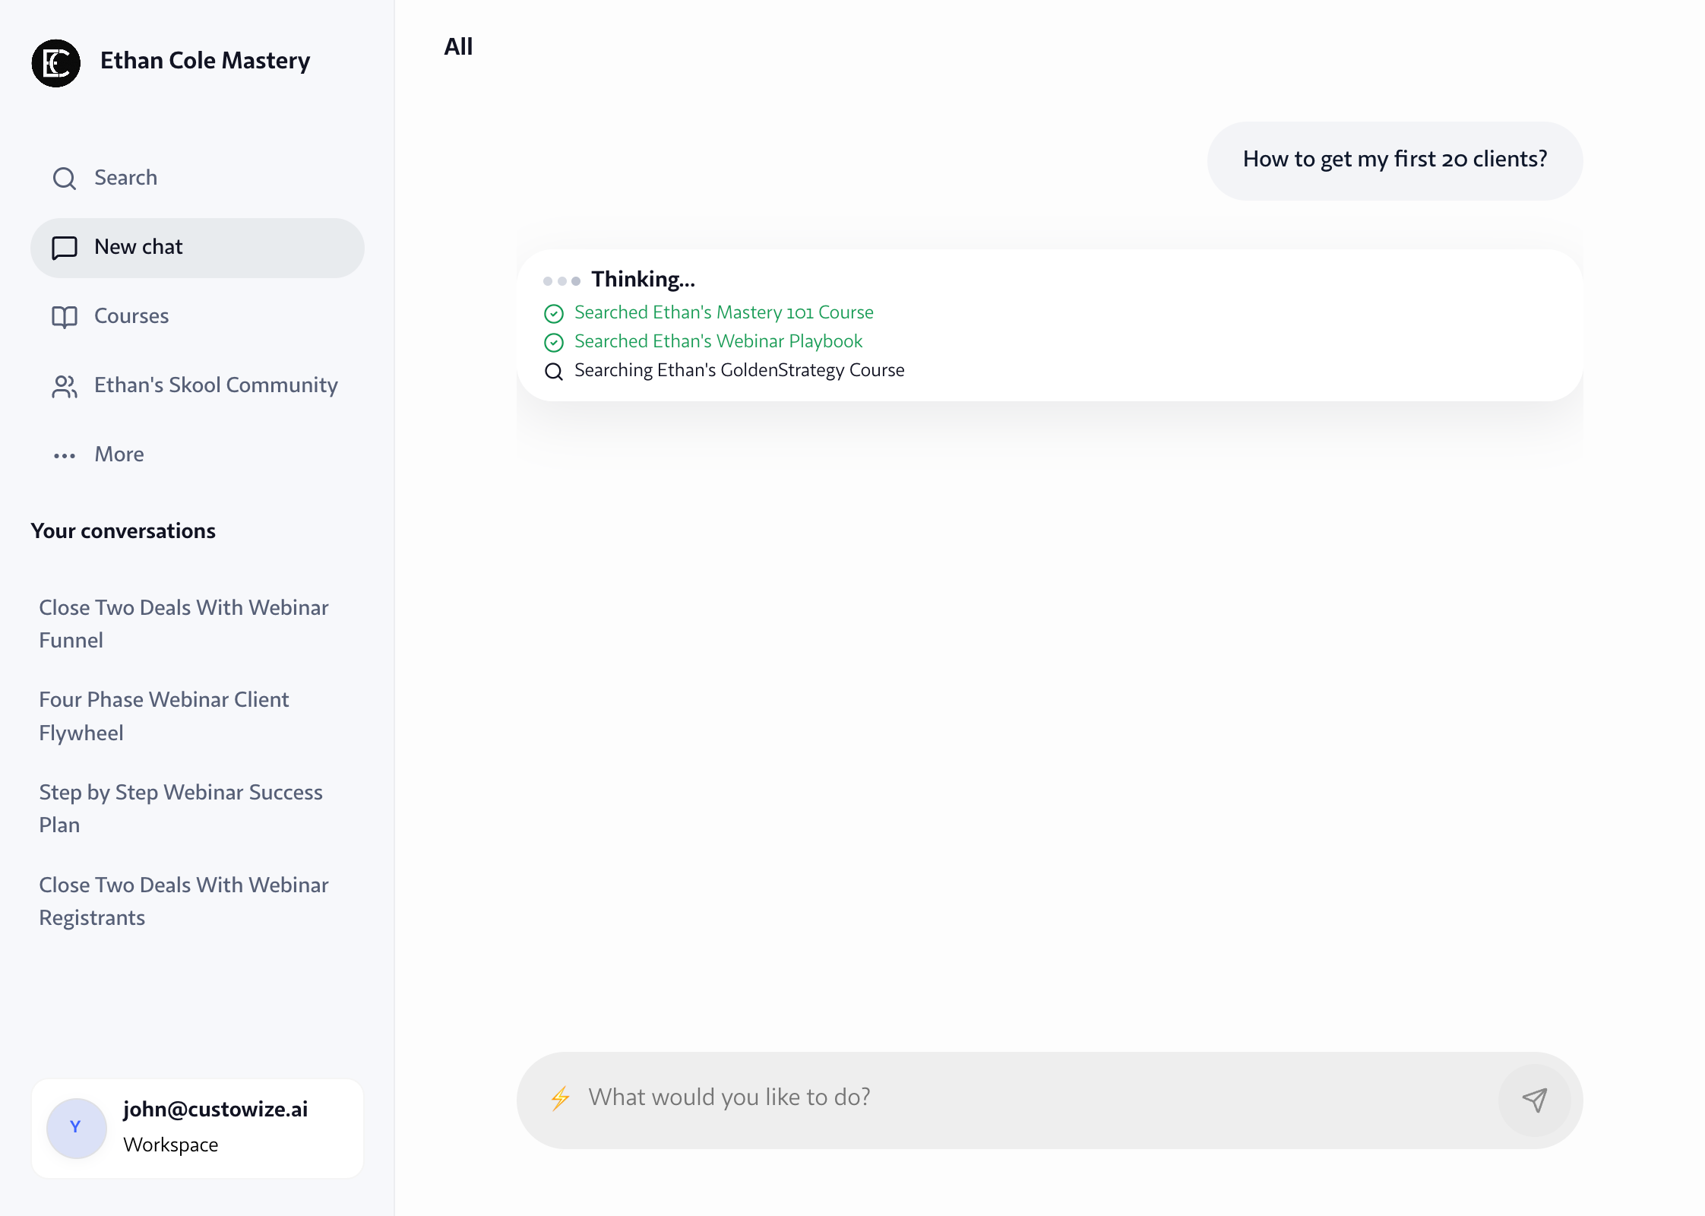Expand the Thinking status details

(643, 279)
